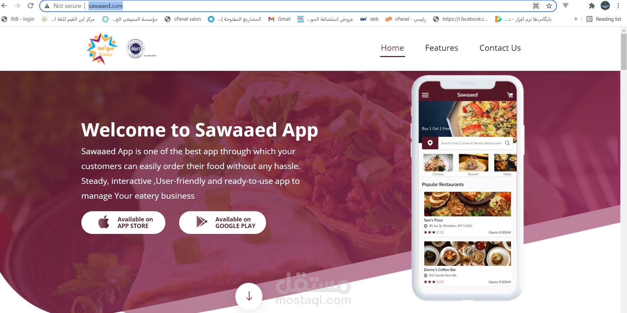The image size is (627, 313).
Task: Click the scroll-down arrow circle button
Action: 249,296
